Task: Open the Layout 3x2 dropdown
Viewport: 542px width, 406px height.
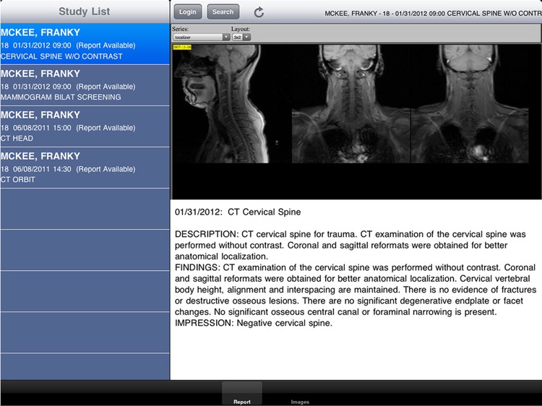Action: (x=241, y=37)
